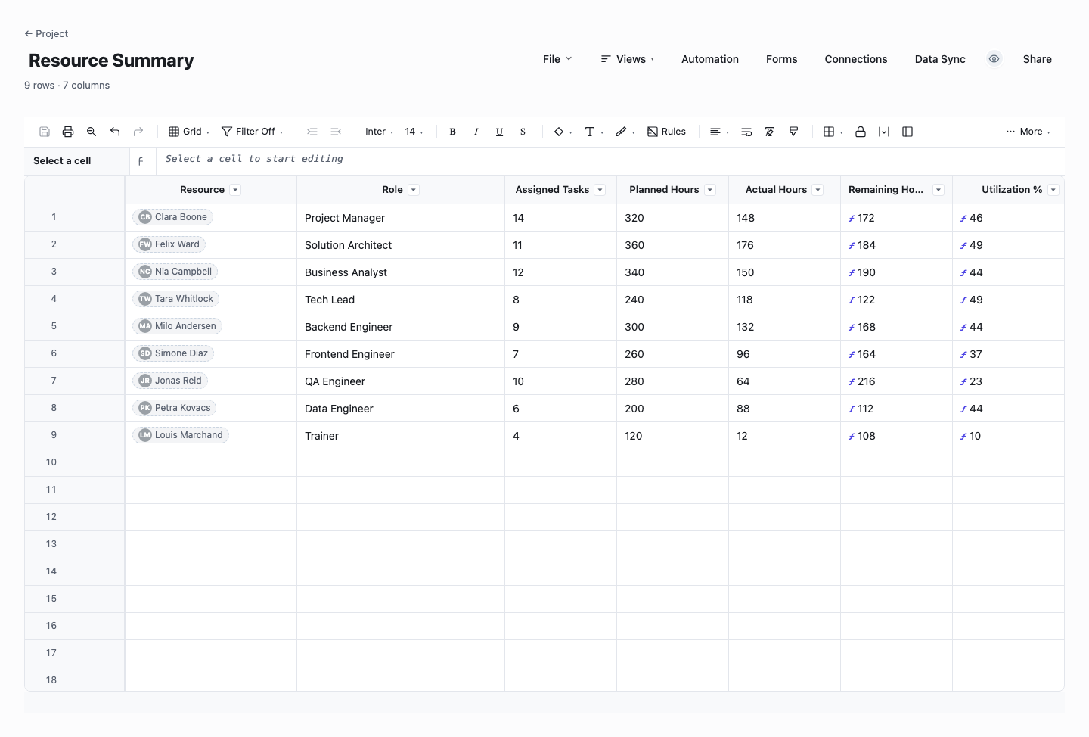Change font size 14 dropdown

click(414, 132)
